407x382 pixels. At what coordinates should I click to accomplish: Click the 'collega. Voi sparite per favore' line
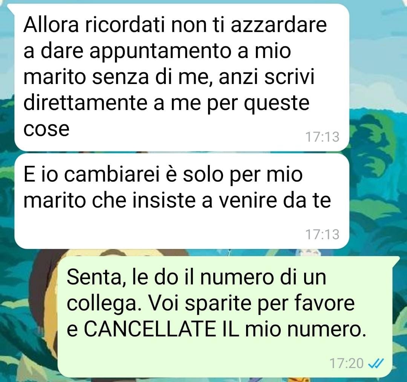point(211,303)
